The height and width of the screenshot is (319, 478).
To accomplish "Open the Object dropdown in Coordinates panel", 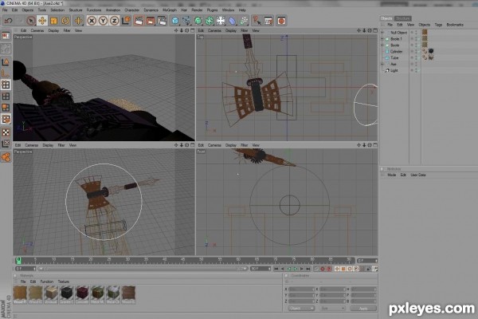I will click(301, 309).
